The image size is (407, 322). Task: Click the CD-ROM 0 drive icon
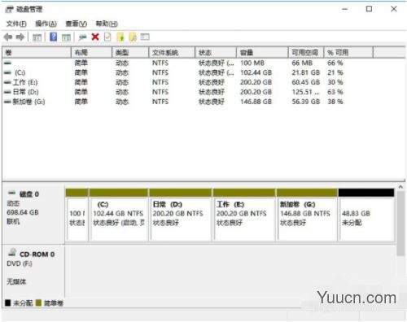coord(12,252)
